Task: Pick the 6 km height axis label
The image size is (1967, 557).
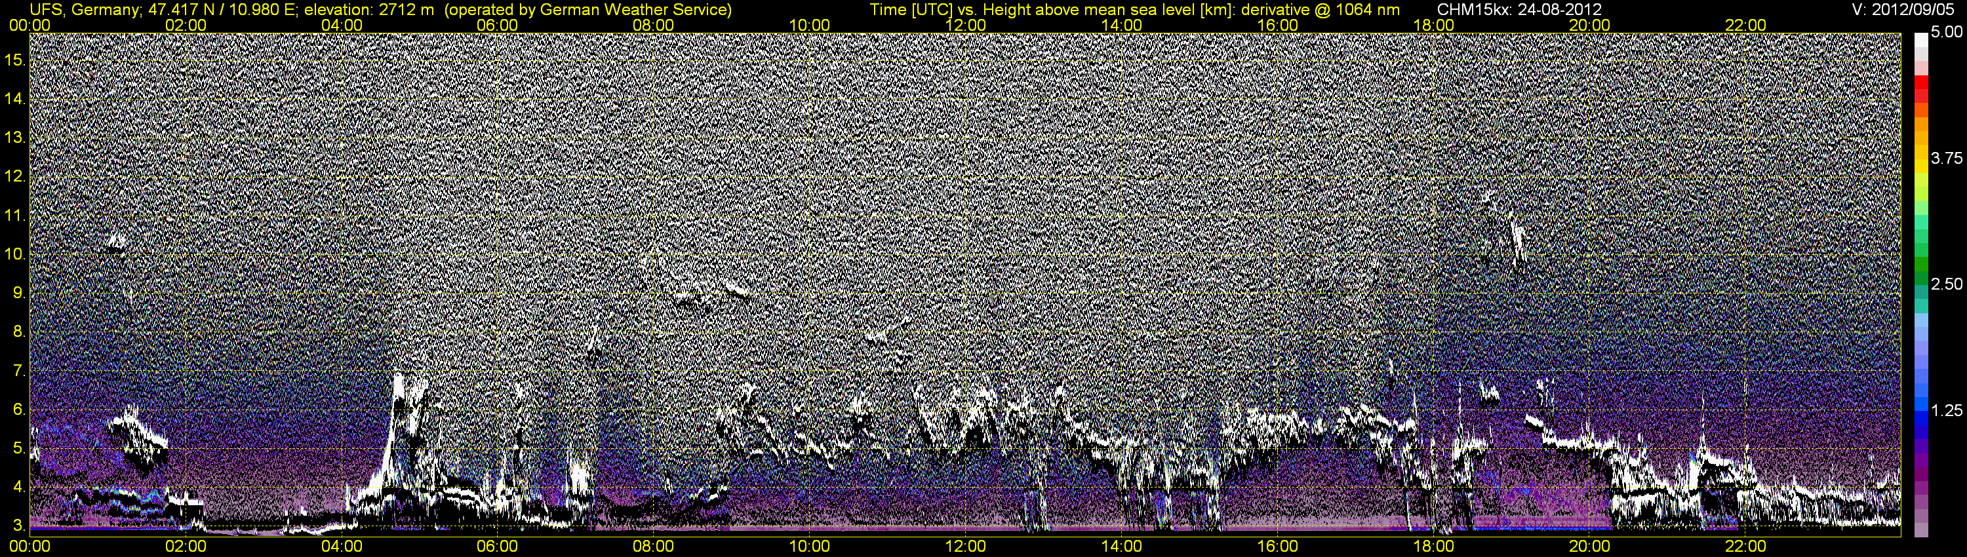Action: pos(19,410)
